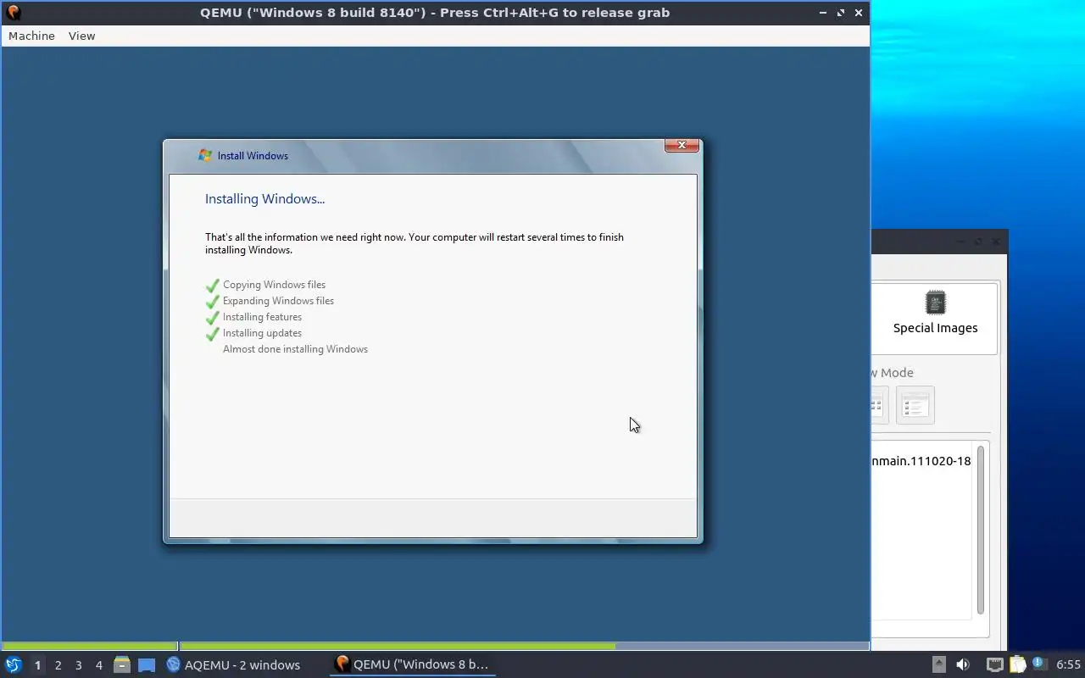This screenshot has height=678, width=1085.
Task: Activate AQEMU - 2 windows taskbar entry
Action: (233, 664)
